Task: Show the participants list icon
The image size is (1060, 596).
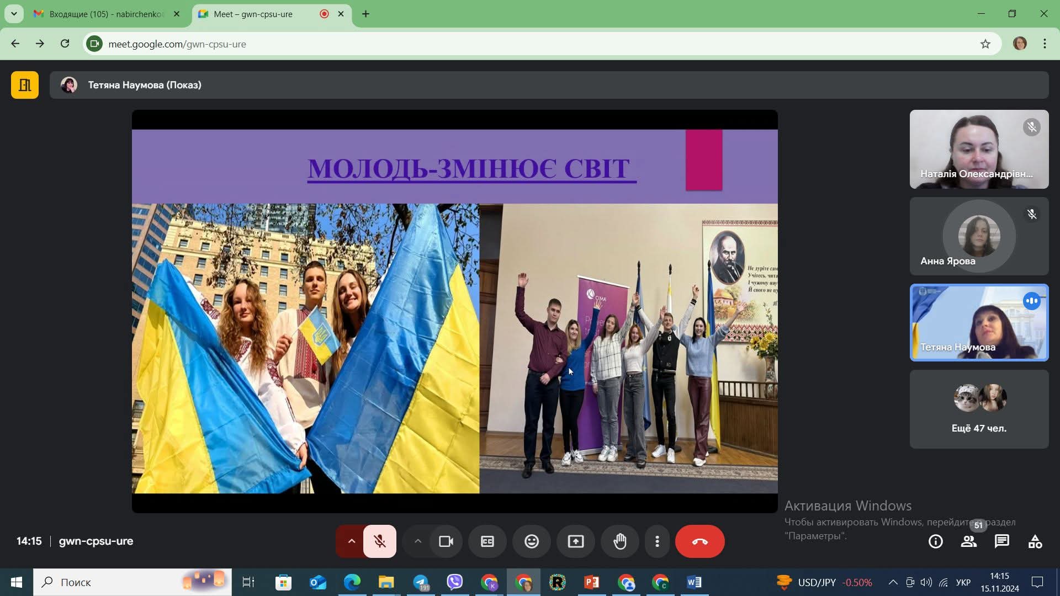Action: tap(968, 541)
